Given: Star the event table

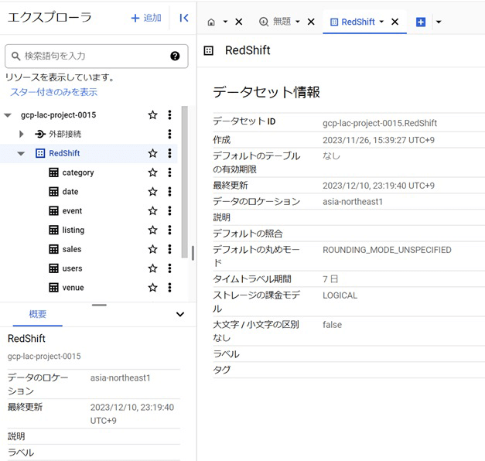Looking at the screenshot, I should (152, 210).
